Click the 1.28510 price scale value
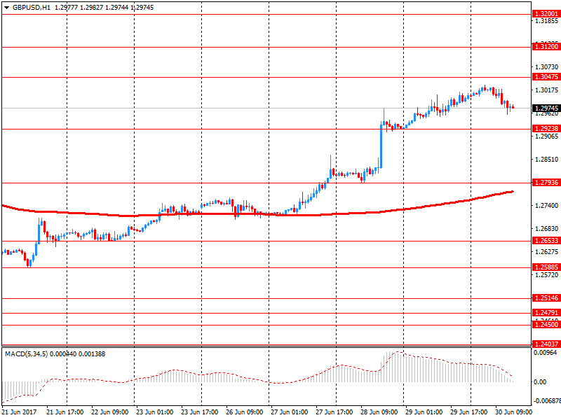Screen dimensions: 561x420 coord(546,160)
